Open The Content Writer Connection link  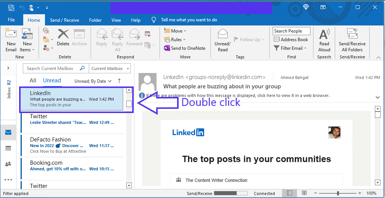[x=216, y=180]
